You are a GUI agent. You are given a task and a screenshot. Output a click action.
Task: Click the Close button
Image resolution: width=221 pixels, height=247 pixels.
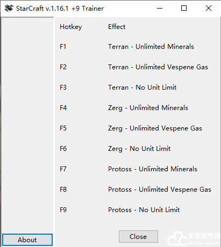[138, 236]
